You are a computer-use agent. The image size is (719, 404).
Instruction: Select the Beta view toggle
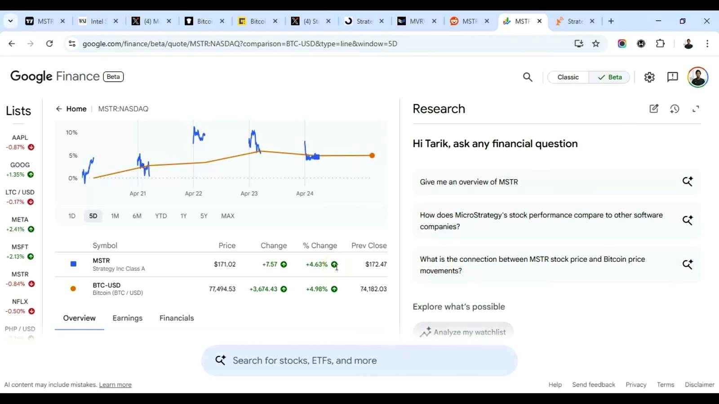coord(609,77)
